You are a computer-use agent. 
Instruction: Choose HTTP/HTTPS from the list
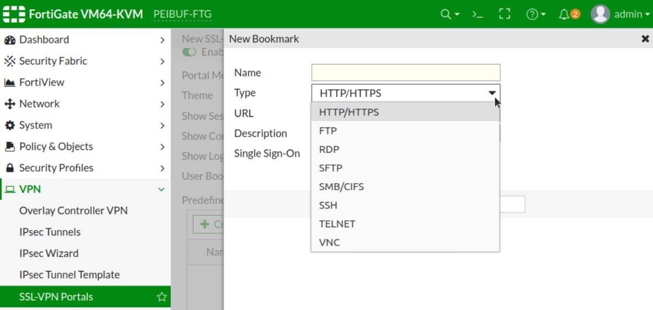405,112
